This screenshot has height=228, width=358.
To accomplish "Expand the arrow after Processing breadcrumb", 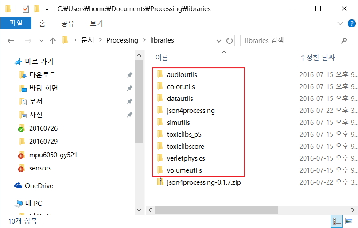I will (144, 40).
